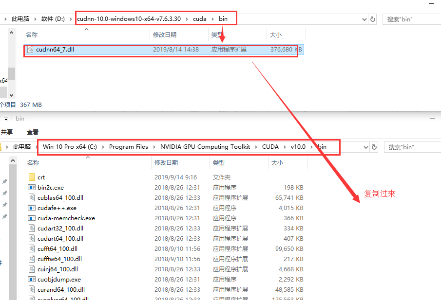Sort CUDA window by 修改日期 column
This screenshot has width=441, height=300.
(166, 162)
